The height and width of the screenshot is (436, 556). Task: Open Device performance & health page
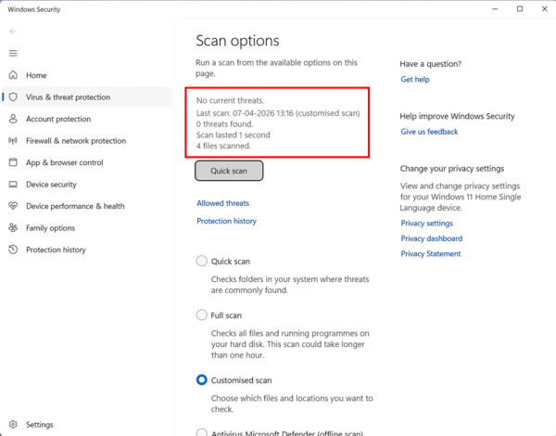pyautogui.click(x=75, y=206)
